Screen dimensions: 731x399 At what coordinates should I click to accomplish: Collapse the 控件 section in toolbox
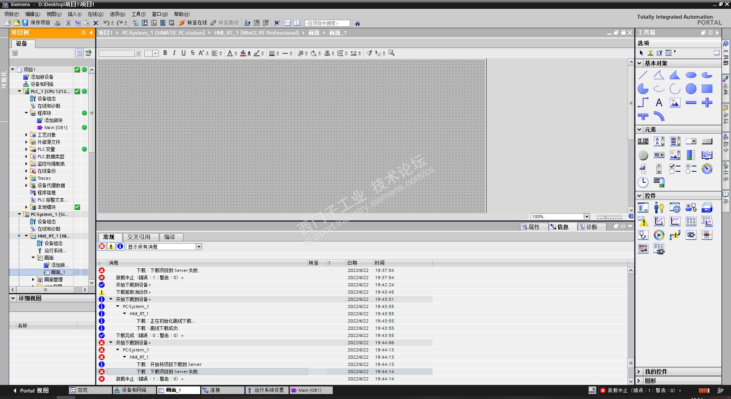(x=640, y=196)
